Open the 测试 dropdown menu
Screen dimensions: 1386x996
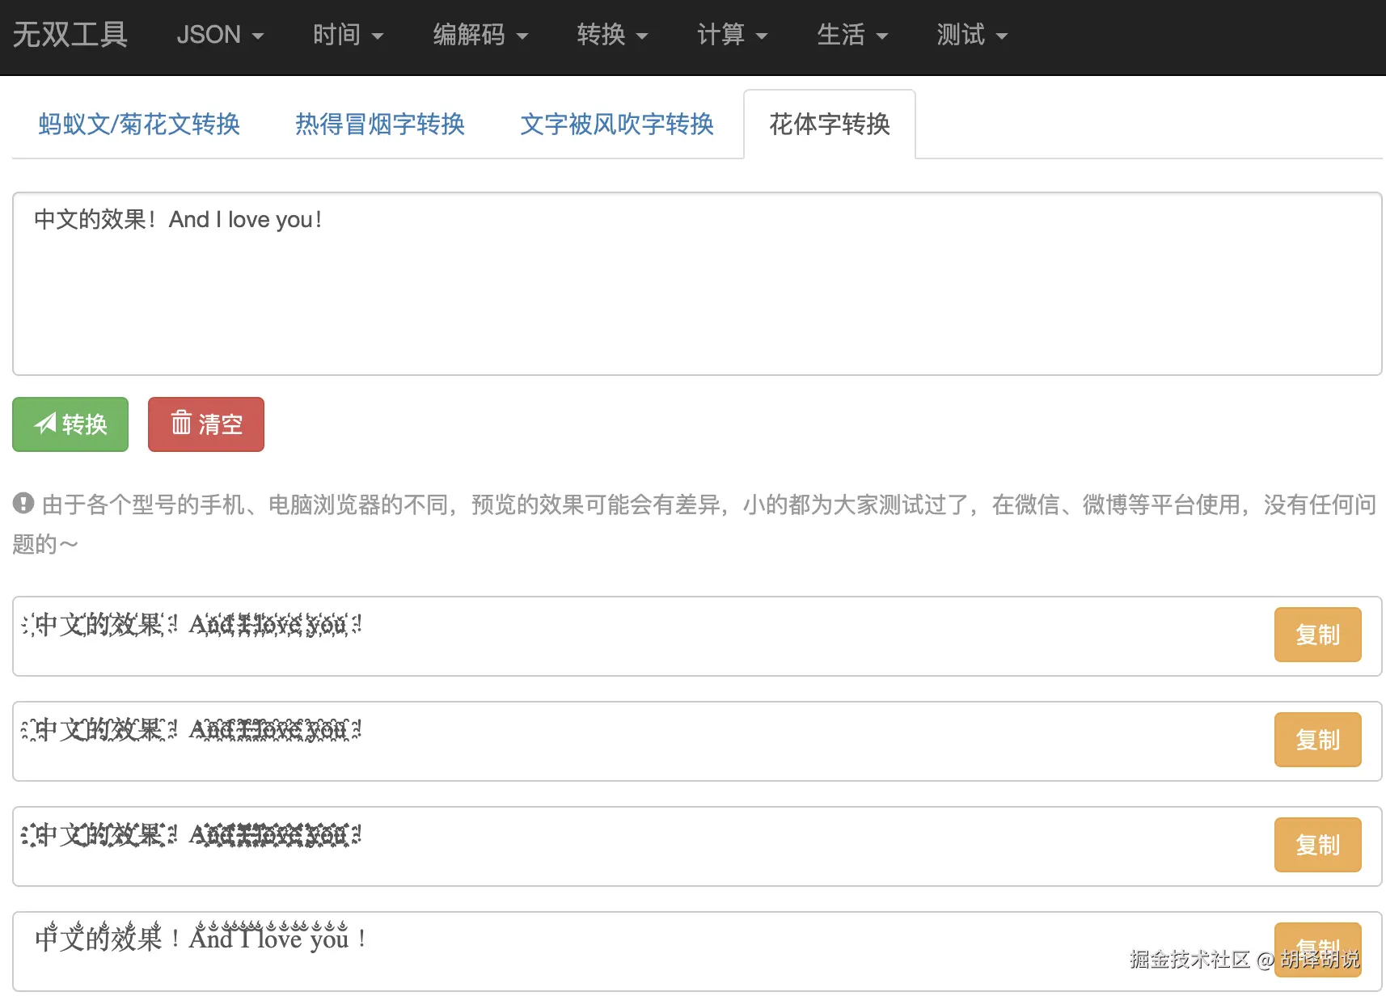coord(972,35)
